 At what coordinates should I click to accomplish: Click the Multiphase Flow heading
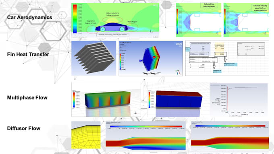click(27, 97)
